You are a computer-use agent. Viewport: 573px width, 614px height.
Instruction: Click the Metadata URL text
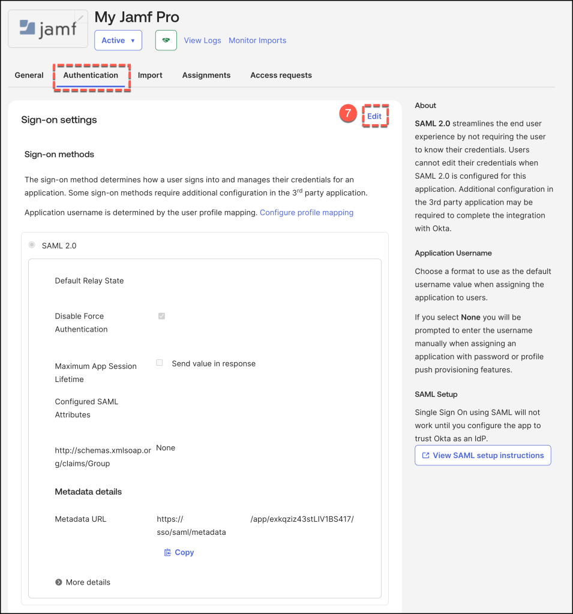click(255, 525)
